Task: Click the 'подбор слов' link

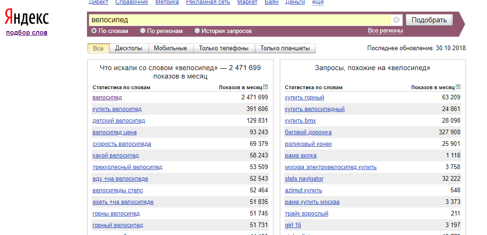Action: tap(27, 33)
